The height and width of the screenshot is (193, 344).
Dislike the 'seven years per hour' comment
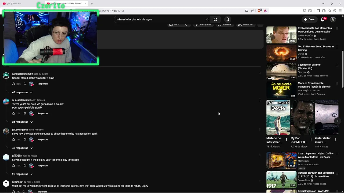(x=25, y=114)
